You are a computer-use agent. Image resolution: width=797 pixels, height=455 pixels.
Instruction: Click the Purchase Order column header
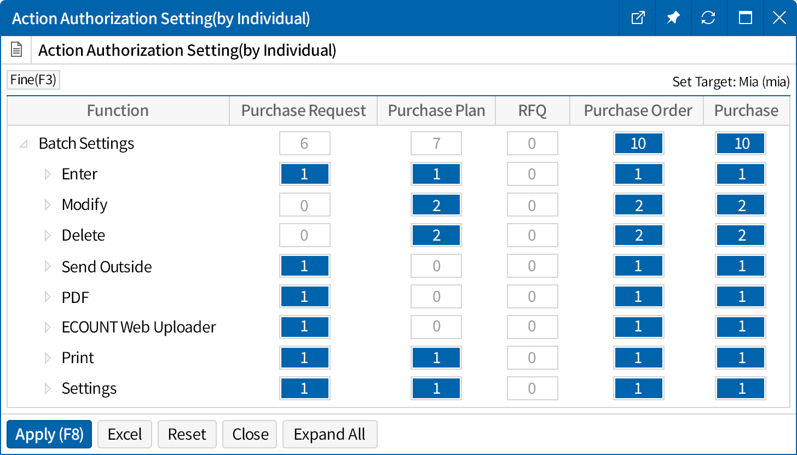638,110
